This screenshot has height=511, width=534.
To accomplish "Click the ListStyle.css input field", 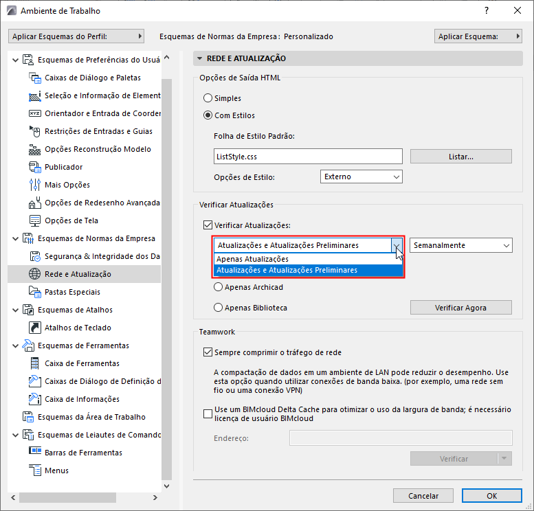I will pyautogui.click(x=308, y=157).
